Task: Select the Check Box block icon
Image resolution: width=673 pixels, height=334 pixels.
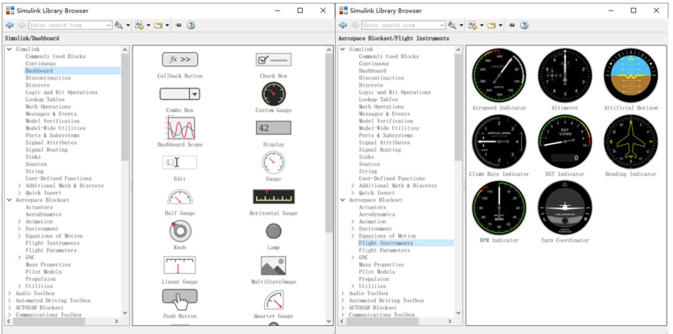Action: coord(274,60)
